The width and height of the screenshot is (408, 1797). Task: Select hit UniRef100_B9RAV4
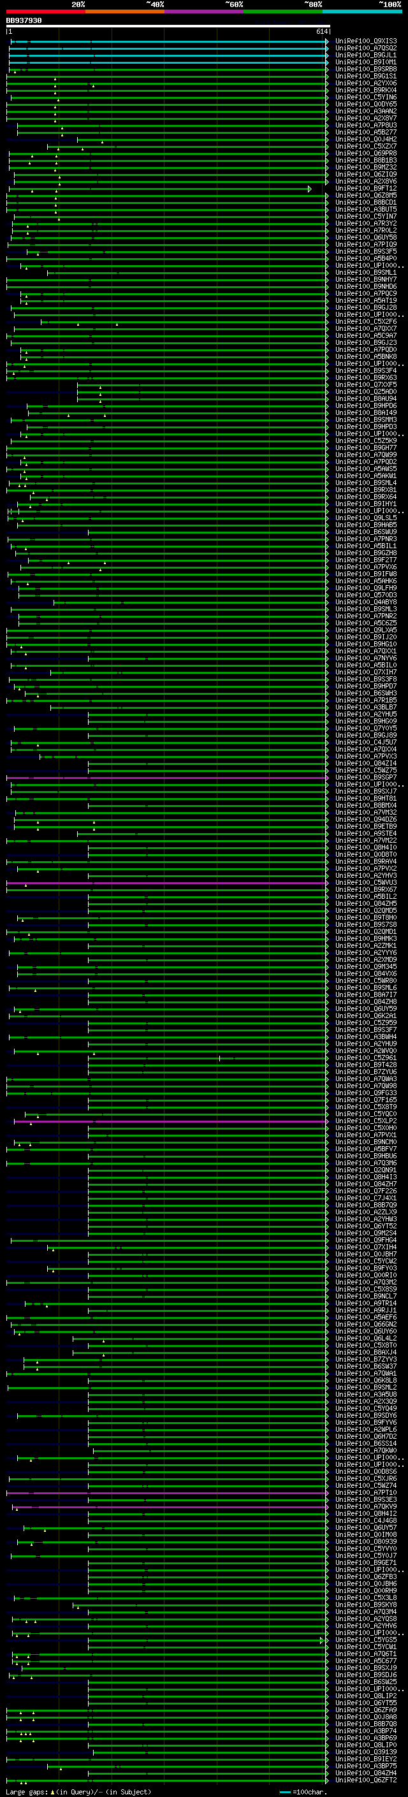(365, 862)
